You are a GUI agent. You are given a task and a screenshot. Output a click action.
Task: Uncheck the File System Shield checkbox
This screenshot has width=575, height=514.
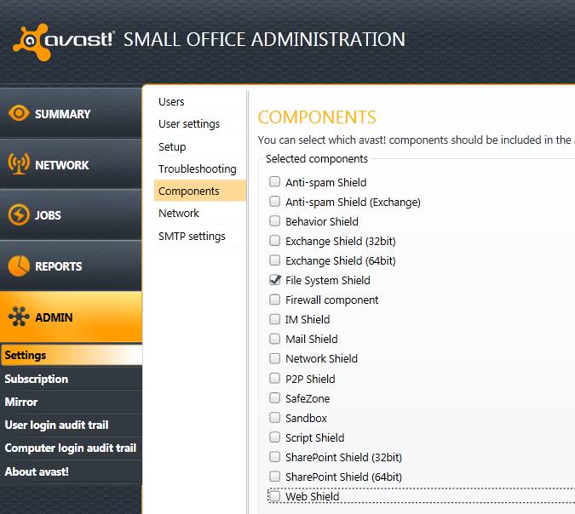(x=274, y=279)
